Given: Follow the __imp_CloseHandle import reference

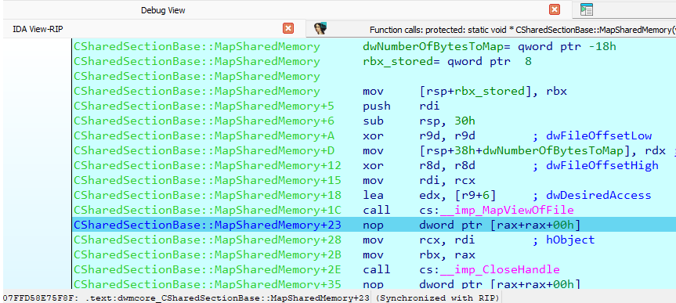Looking at the screenshot, I should 499,270.
